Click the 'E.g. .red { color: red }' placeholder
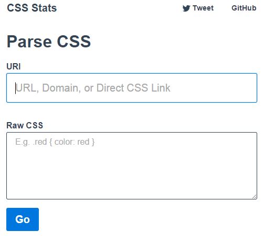The width and height of the screenshot is (264, 241). click(55, 142)
